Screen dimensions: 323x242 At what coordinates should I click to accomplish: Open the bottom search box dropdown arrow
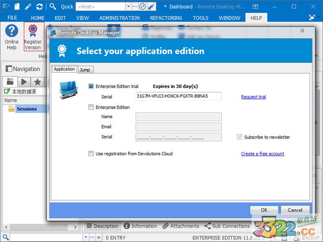(85, 237)
